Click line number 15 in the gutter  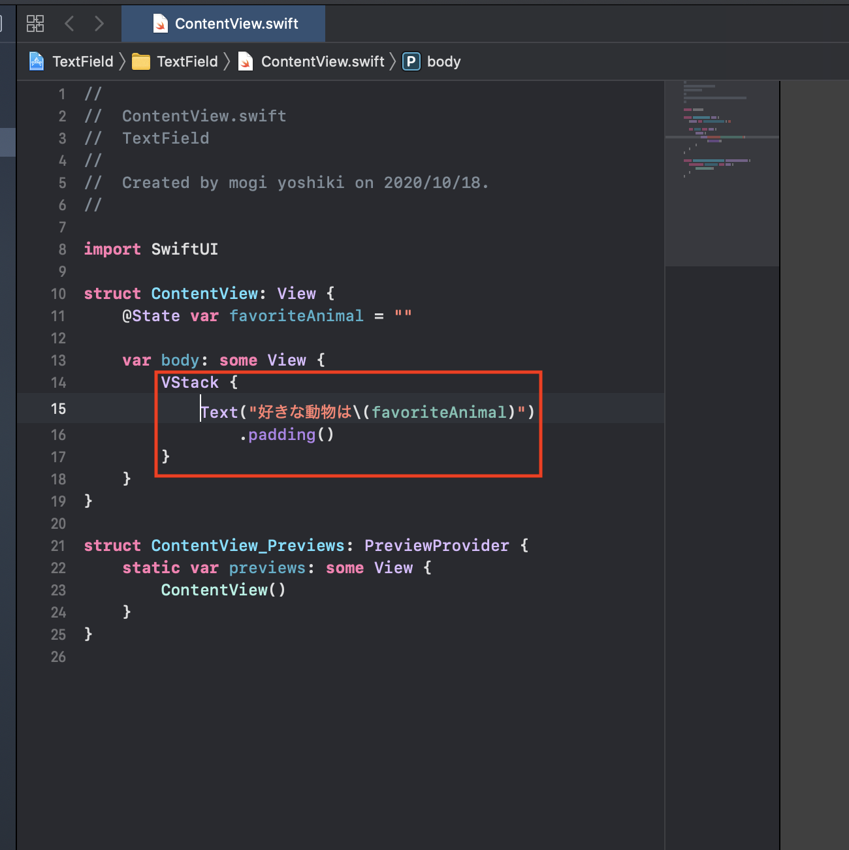pyautogui.click(x=58, y=409)
